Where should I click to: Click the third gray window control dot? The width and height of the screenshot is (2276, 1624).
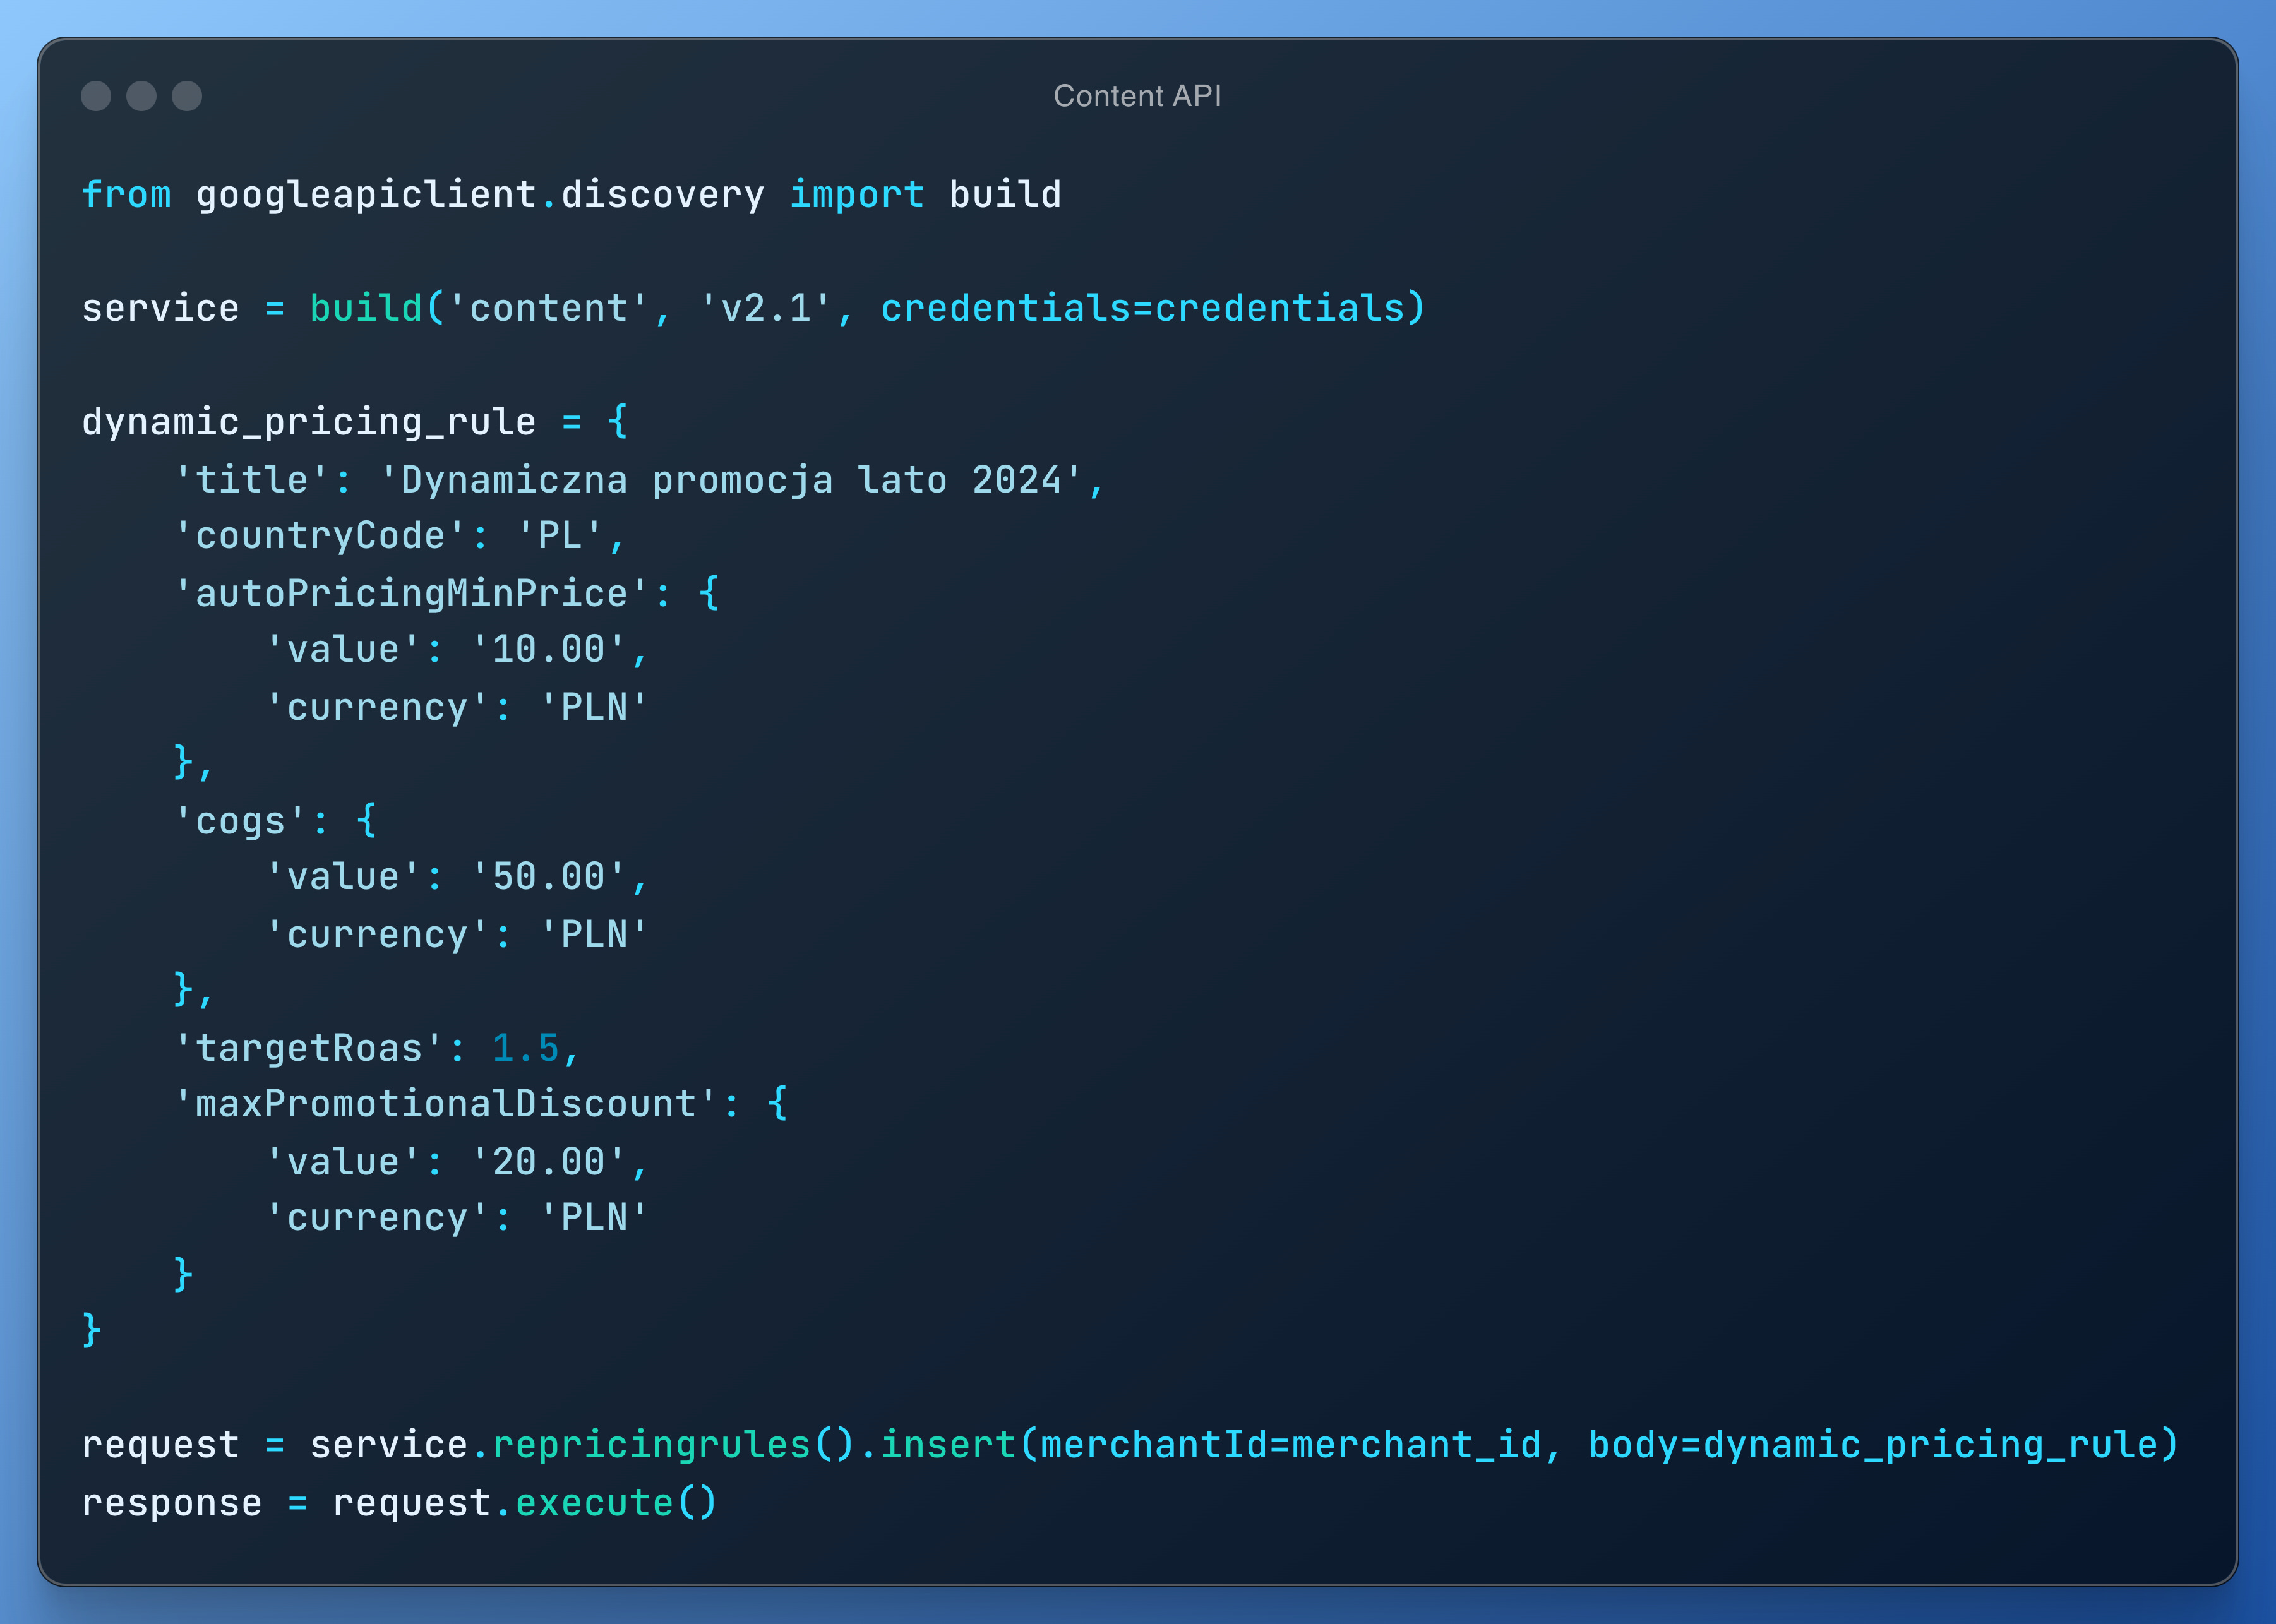187,96
